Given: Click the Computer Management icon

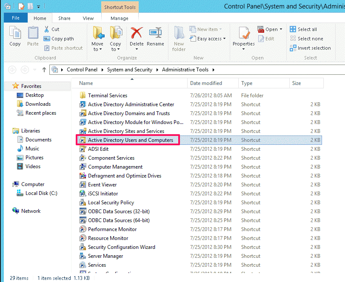Looking at the screenshot, I should pos(83,167).
